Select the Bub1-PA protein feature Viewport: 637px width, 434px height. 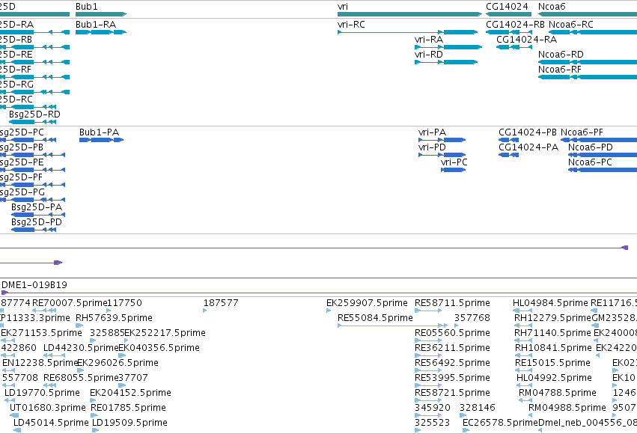tap(101, 140)
